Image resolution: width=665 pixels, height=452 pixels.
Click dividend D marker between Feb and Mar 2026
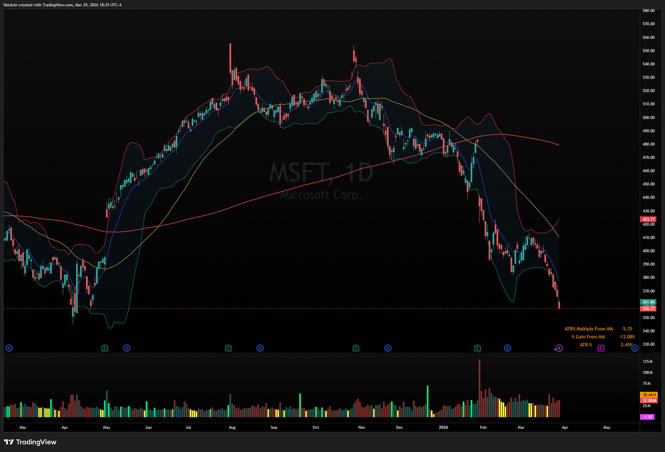(507, 348)
